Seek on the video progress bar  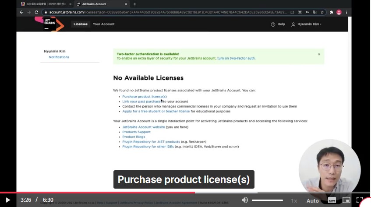(186, 193)
